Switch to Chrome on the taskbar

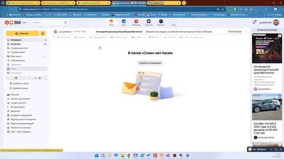tap(129, 155)
